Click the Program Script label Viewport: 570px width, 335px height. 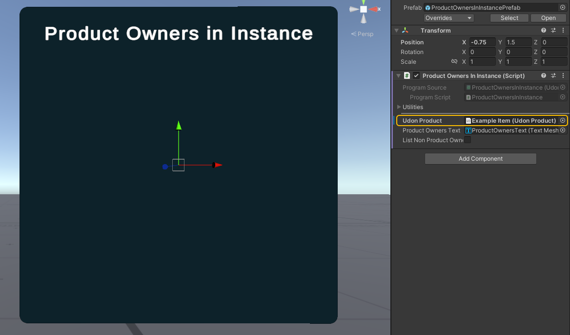tap(430, 97)
